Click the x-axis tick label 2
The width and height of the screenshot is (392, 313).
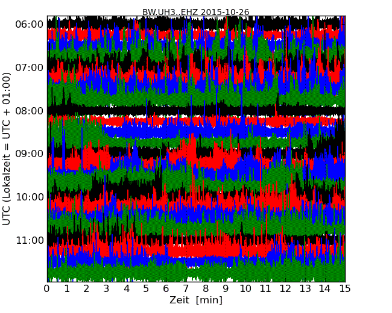point(86,288)
